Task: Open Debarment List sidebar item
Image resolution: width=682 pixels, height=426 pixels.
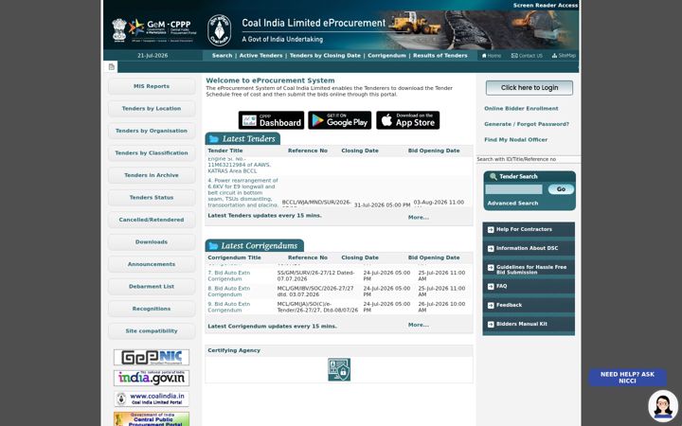Action: [x=152, y=287]
